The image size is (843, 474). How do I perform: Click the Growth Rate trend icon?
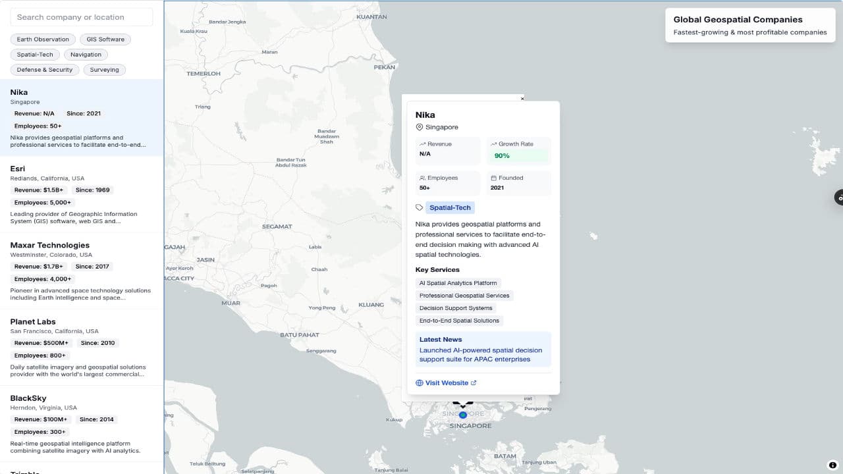[x=493, y=144]
